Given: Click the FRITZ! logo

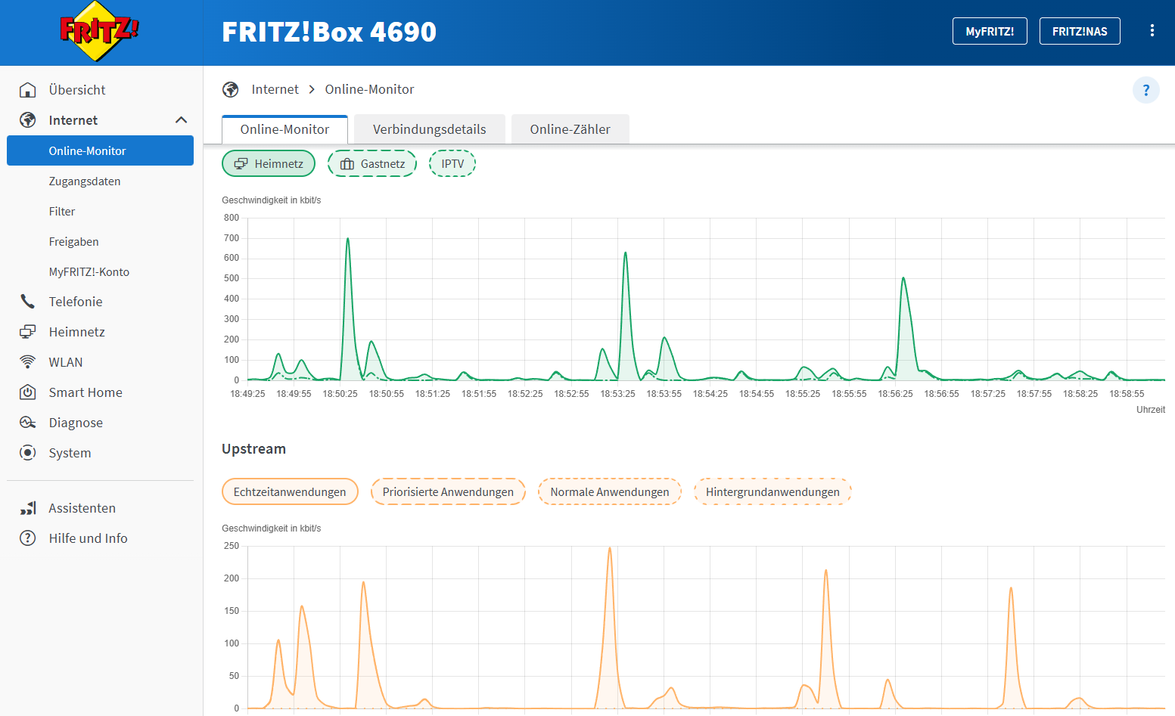Looking at the screenshot, I should click(100, 32).
